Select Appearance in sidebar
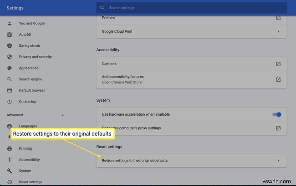This screenshot has height=186, width=296. (x=29, y=68)
